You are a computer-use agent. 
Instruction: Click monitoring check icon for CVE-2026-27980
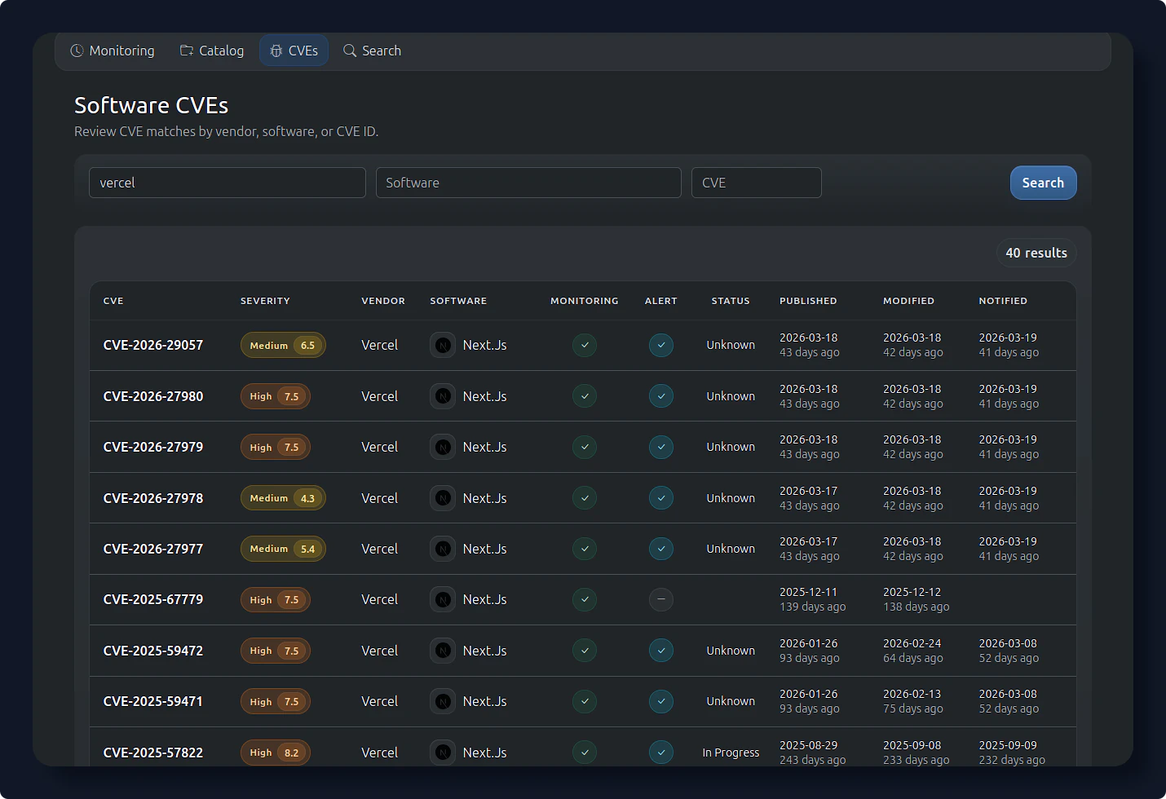(585, 396)
